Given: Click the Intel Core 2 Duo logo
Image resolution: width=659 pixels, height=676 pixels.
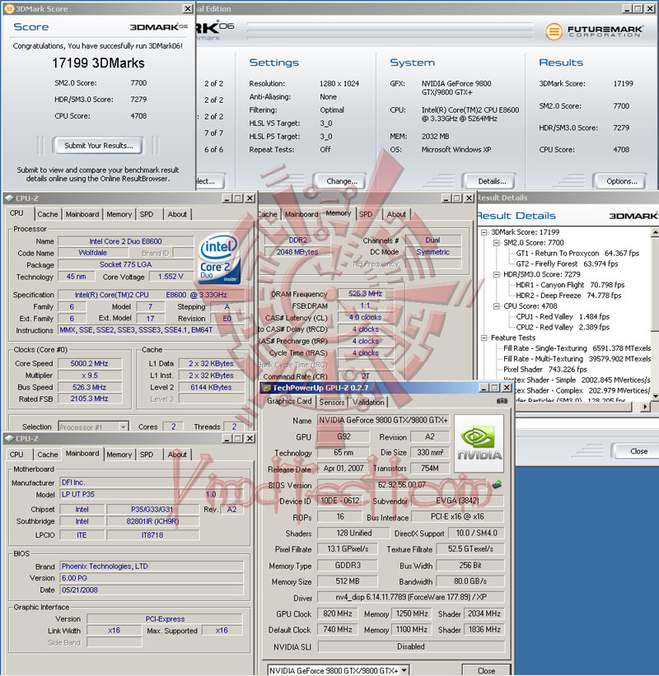Looking at the screenshot, I should point(219,259).
